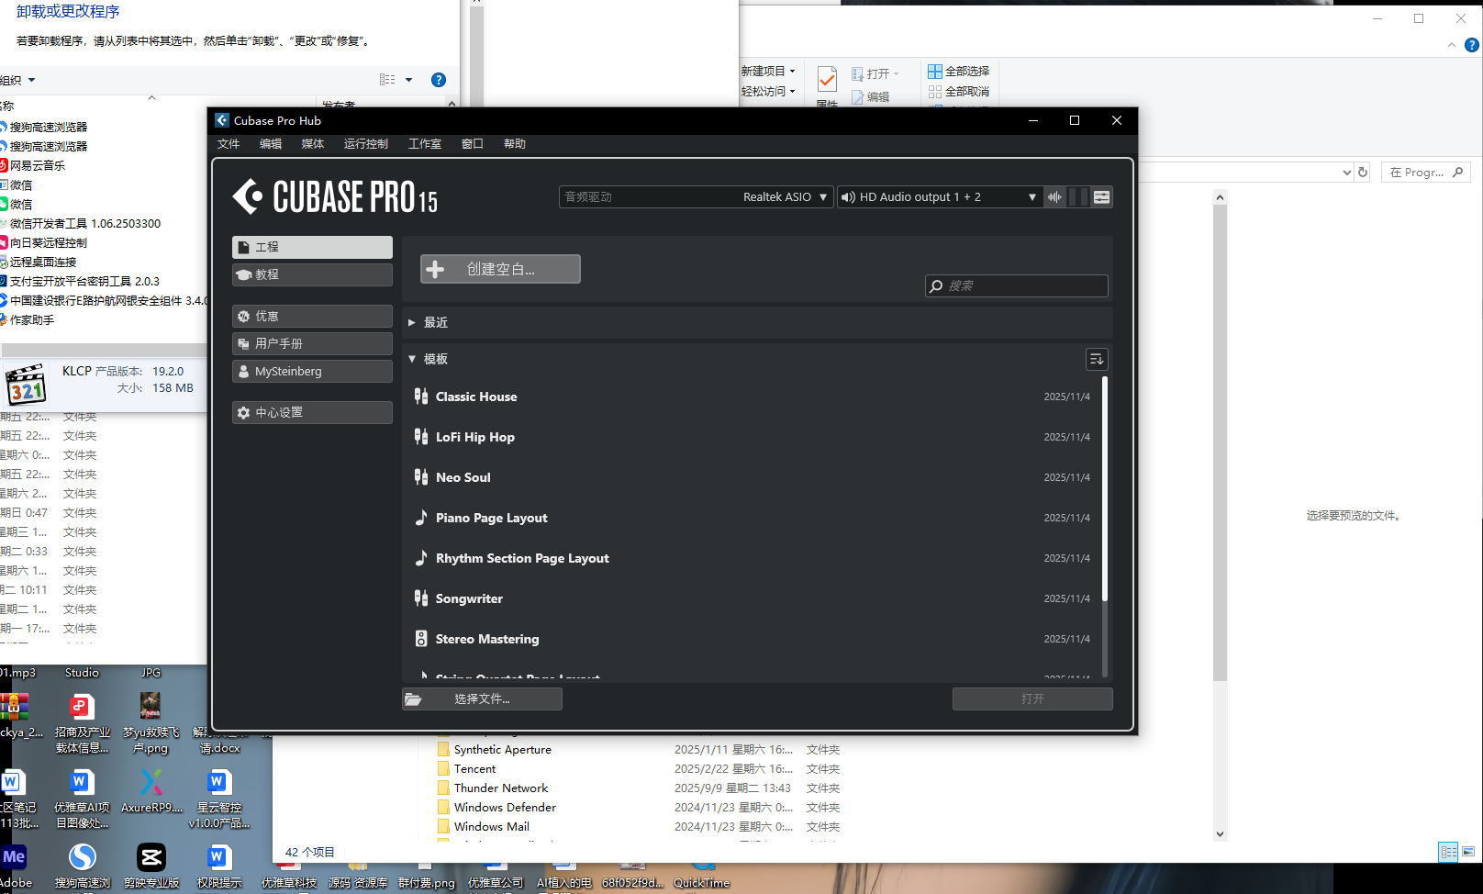Click the Neo Soul template icon

pyautogui.click(x=421, y=477)
